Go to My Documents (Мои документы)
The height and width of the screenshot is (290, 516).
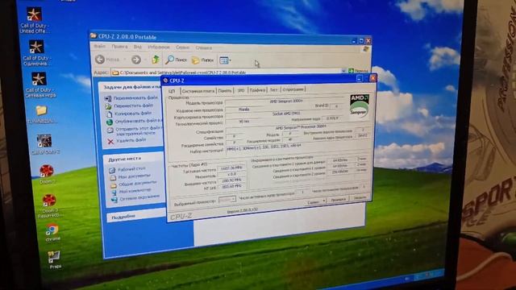click(x=134, y=176)
